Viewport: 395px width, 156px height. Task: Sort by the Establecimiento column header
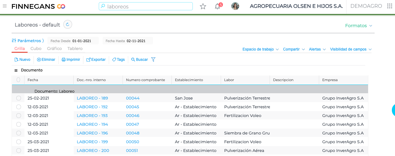pyautogui.click(x=196, y=80)
